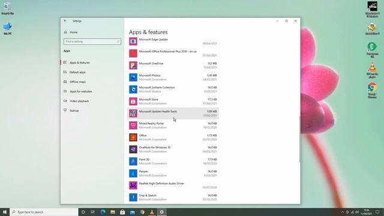This screenshot has width=384, height=216.
Task: Click the Snip & Sketch app icon
Action: 133,197
